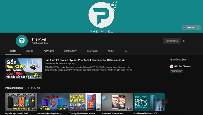The height and width of the screenshot is (115, 203).
Task: Open the Find X2 Pro Flycam thumbnail
Action: pyautogui.click(x=24, y=69)
